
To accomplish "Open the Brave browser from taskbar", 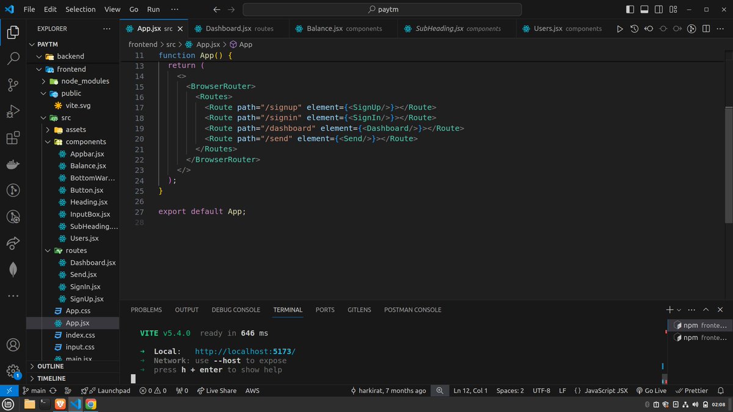I will 60,404.
